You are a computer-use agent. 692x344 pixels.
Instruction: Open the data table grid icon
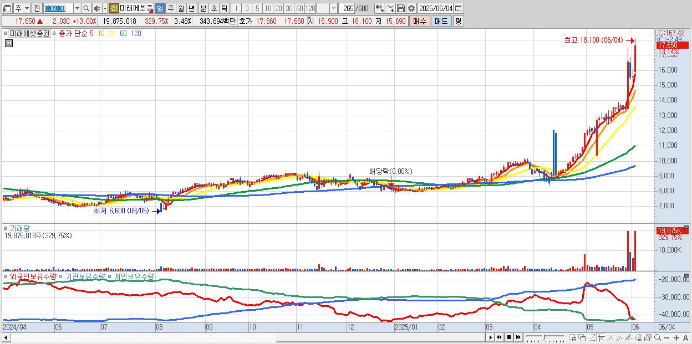coord(8,43)
